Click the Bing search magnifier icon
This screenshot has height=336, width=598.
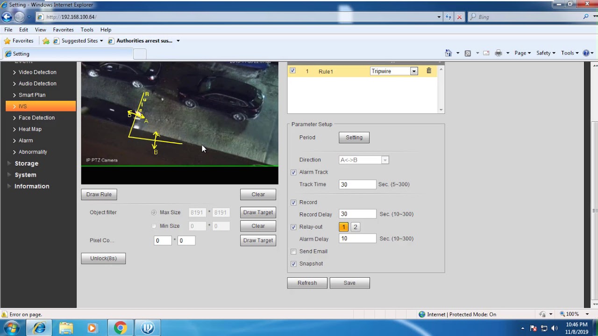(586, 17)
